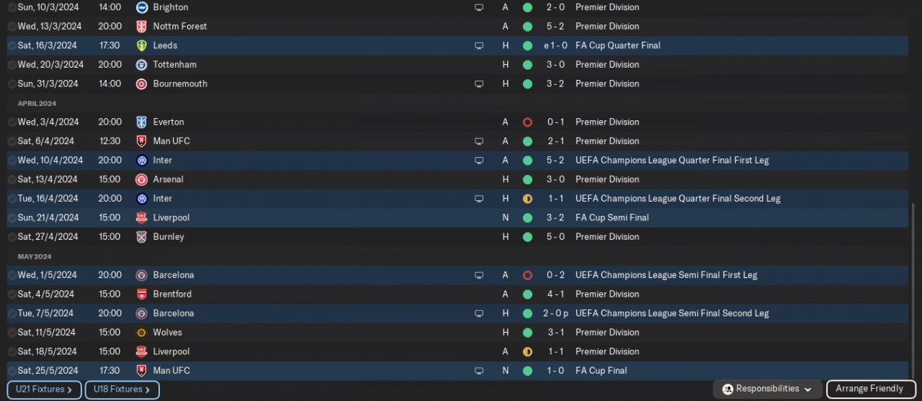The image size is (922, 401).
Task: Click the Tottenham club badge icon
Action: [142, 65]
